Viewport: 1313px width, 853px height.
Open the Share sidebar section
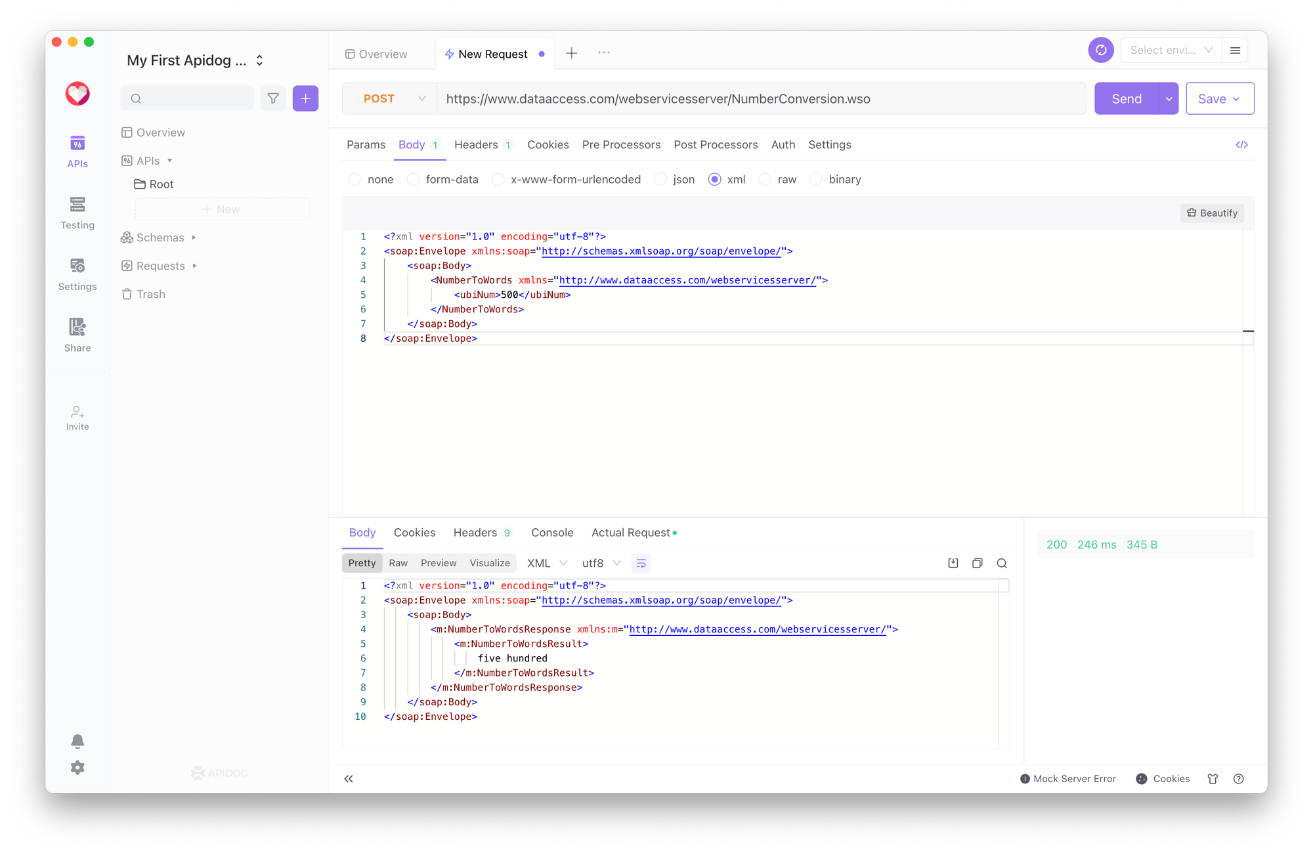[77, 335]
